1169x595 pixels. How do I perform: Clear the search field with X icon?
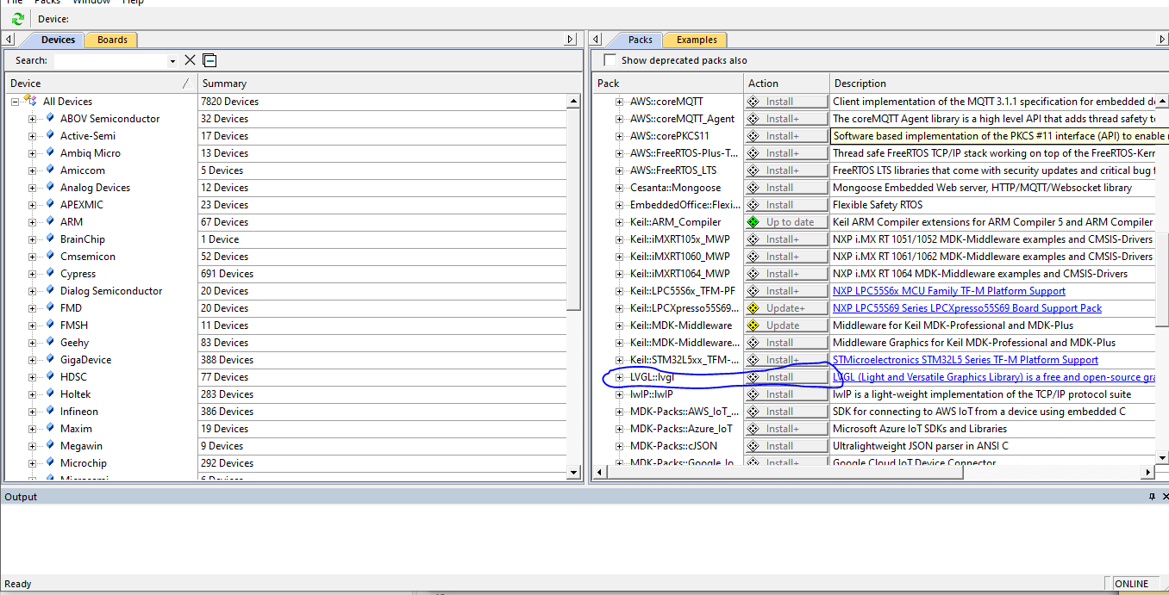191,60
